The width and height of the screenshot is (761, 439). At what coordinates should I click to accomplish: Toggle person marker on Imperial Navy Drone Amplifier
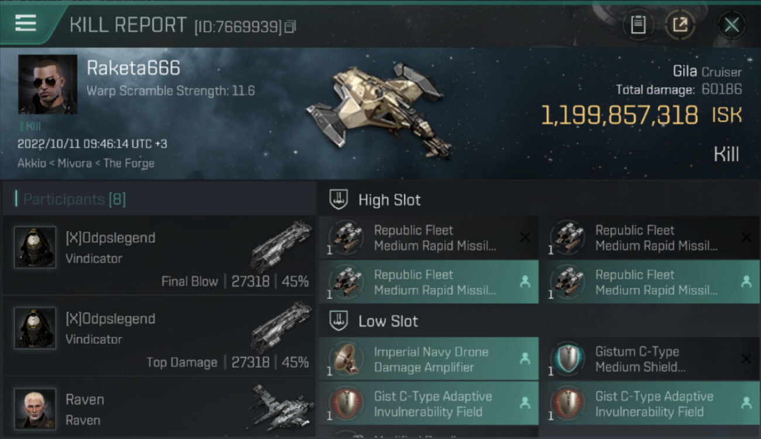click(525, 358)
